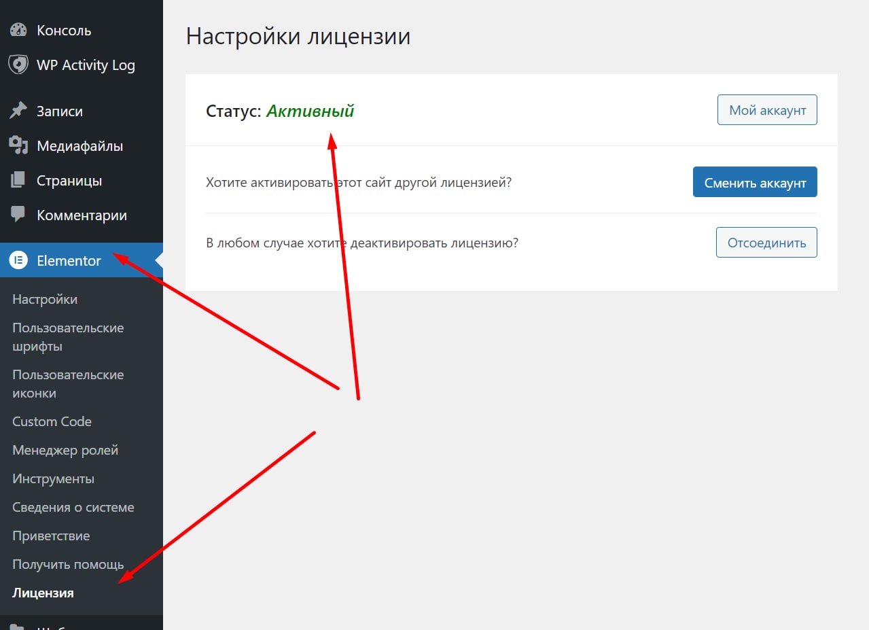Viewport: 869px width, 630px height.
Task: Click the text 'В любом случае хотите деактивировать лицензию?'
Action: pyautogui.click(x=362, y=243)
